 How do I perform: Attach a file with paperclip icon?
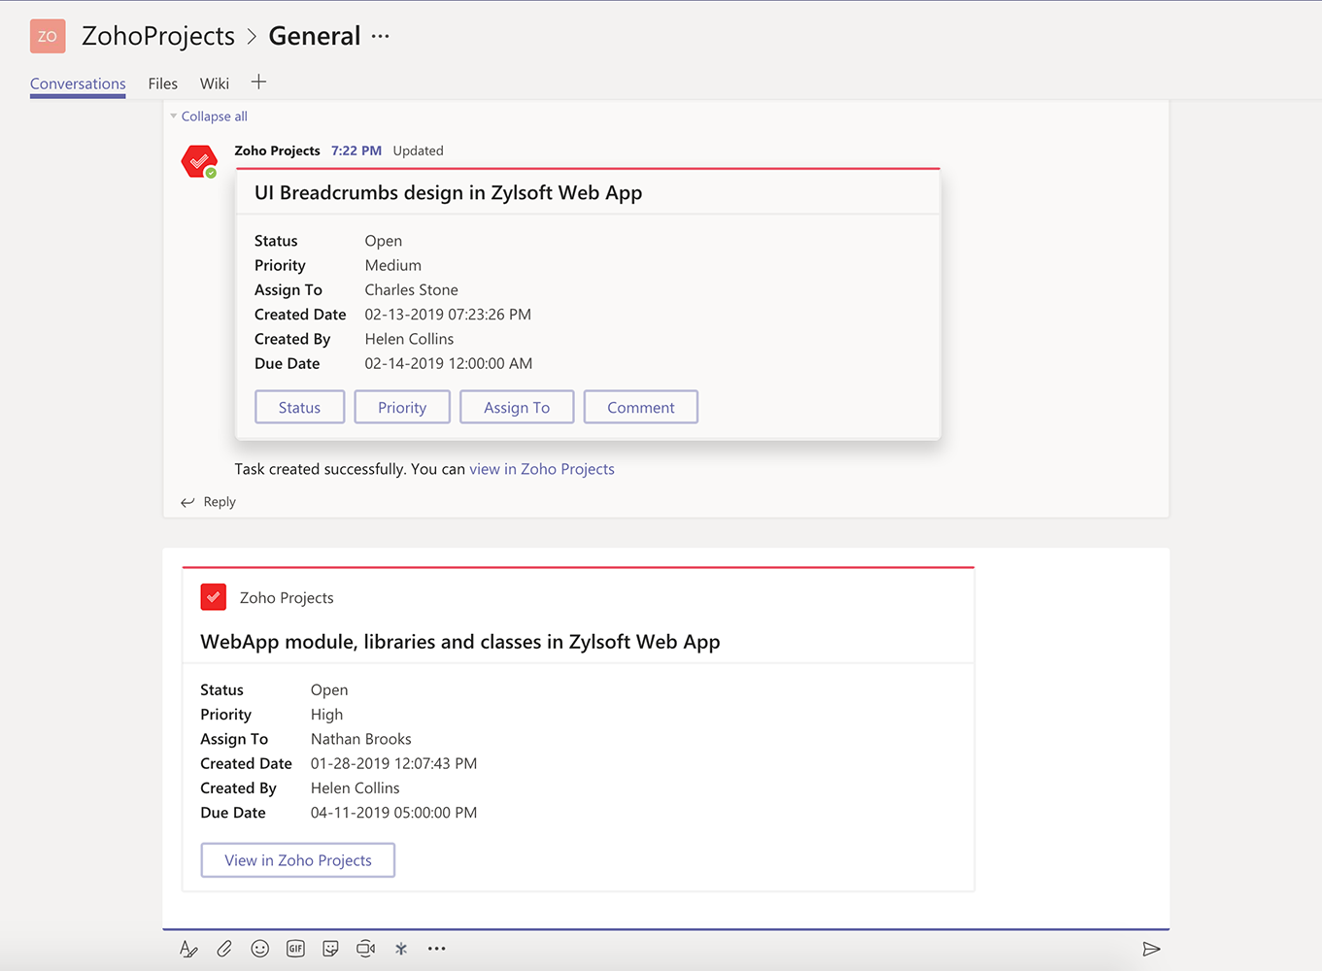coord(224,949)
